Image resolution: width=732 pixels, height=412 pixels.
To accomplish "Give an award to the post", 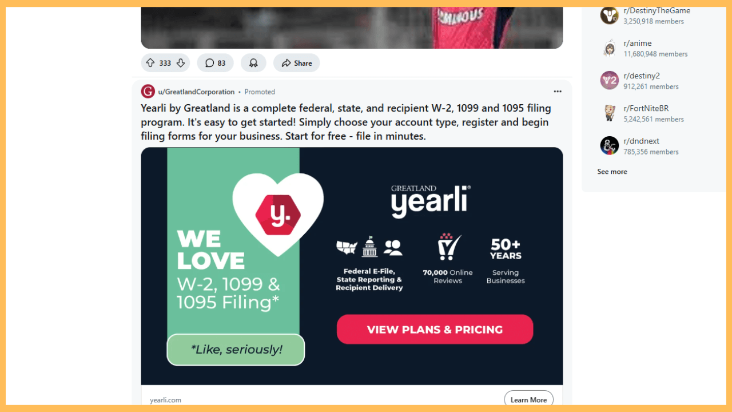I will (x=253, y=63).
